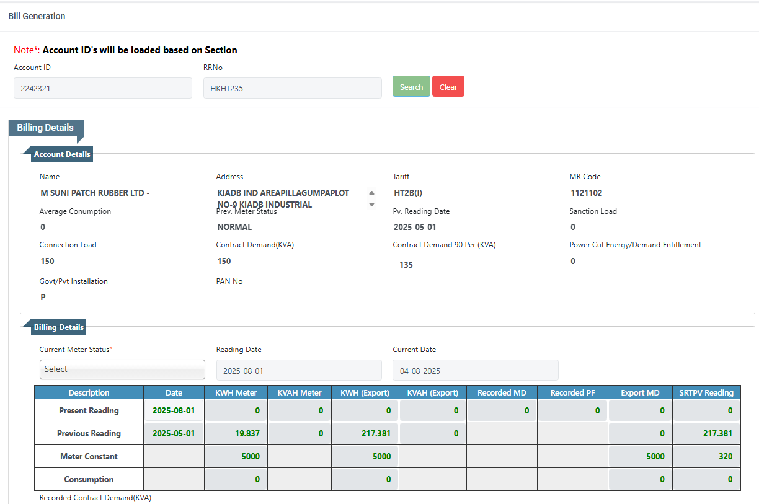Focus the Account ID input field

(103, 88)
